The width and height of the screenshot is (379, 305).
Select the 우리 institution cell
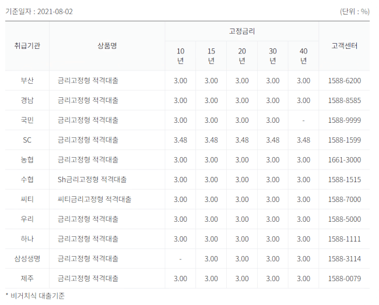click(x=27, y=219)
